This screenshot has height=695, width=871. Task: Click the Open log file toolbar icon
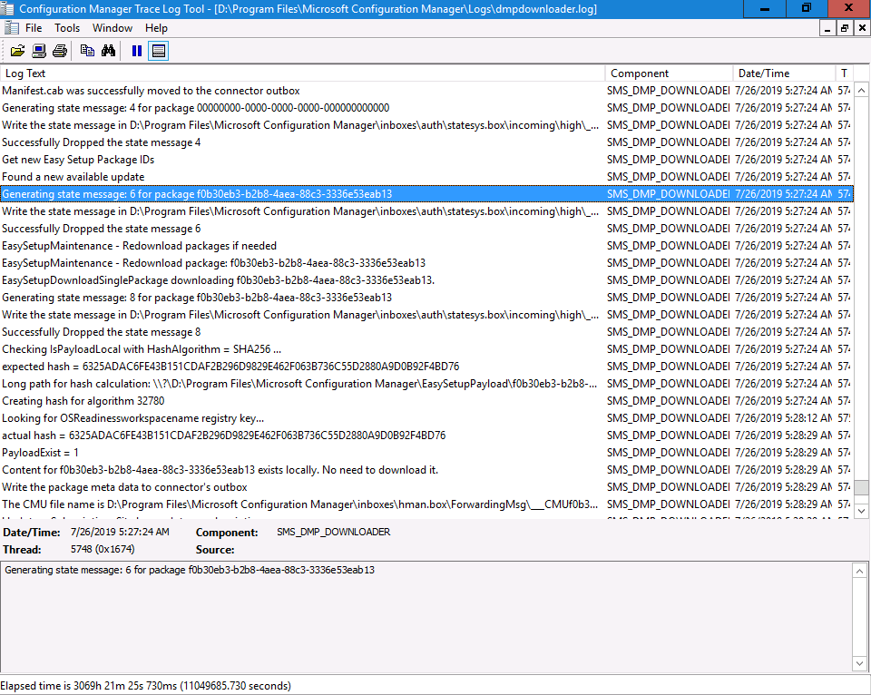tap(17, 51)
